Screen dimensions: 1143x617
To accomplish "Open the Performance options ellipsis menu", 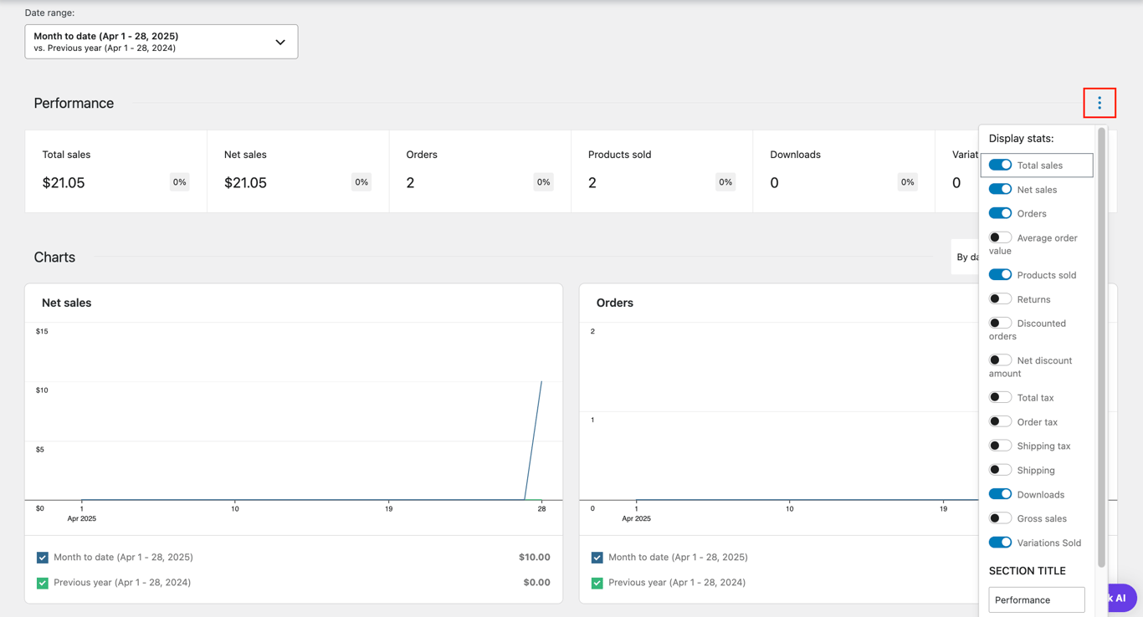I will click(x=1099, y=103).
